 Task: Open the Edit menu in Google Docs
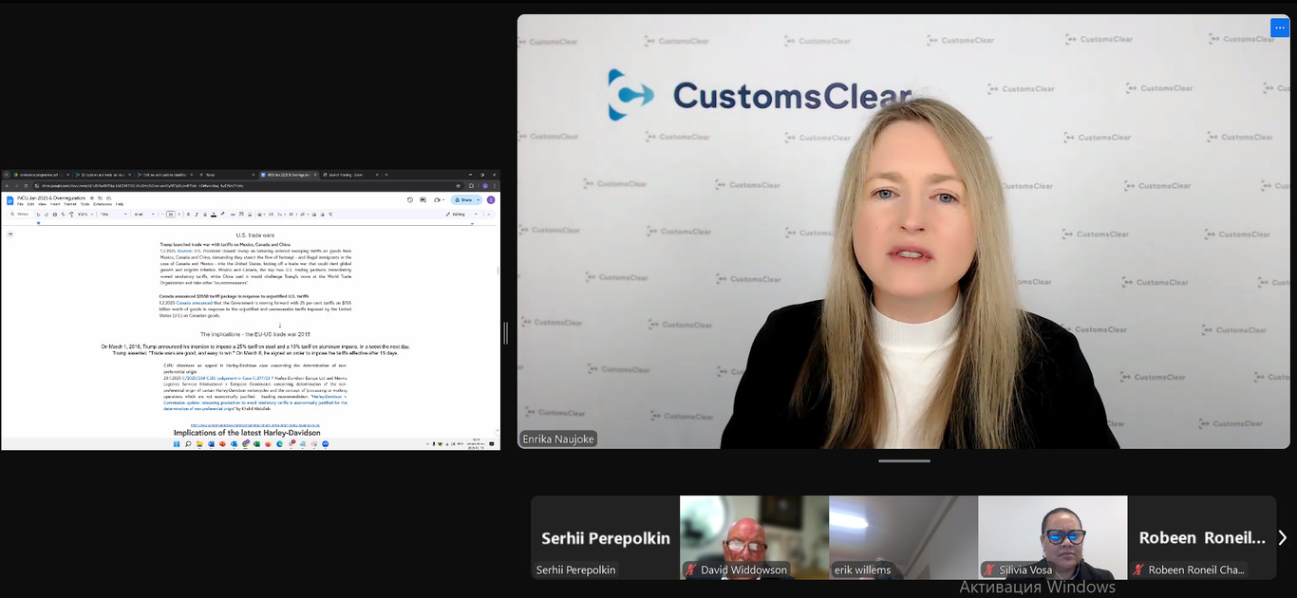(30, 204)
